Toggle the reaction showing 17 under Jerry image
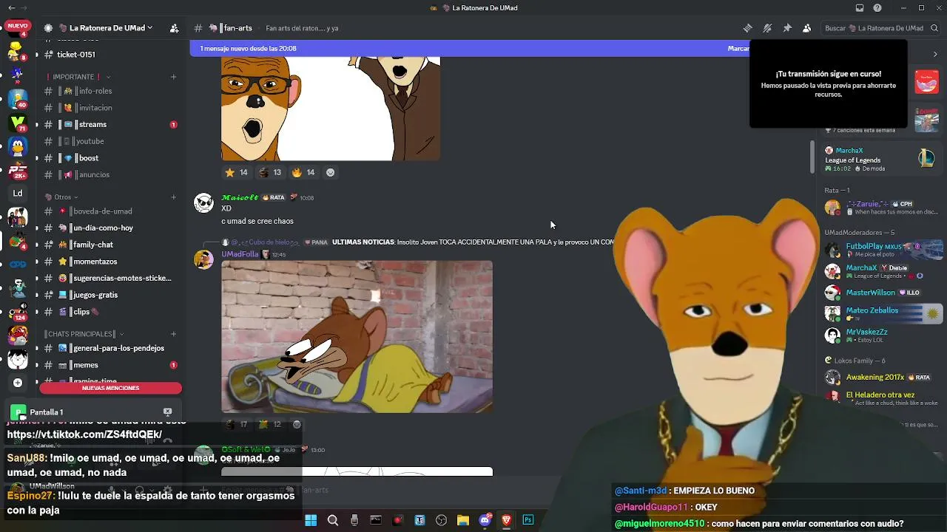The image size is (947, 532). [x=237, y=424]
